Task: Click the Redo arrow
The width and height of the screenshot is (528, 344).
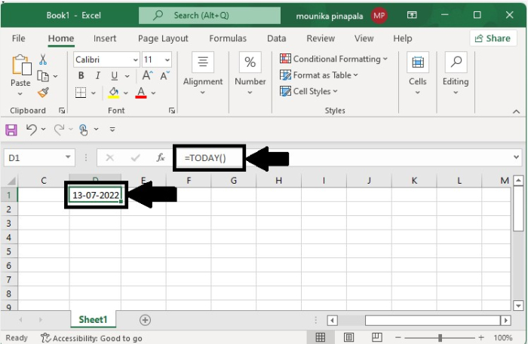Action: click(x=60, y=129)
